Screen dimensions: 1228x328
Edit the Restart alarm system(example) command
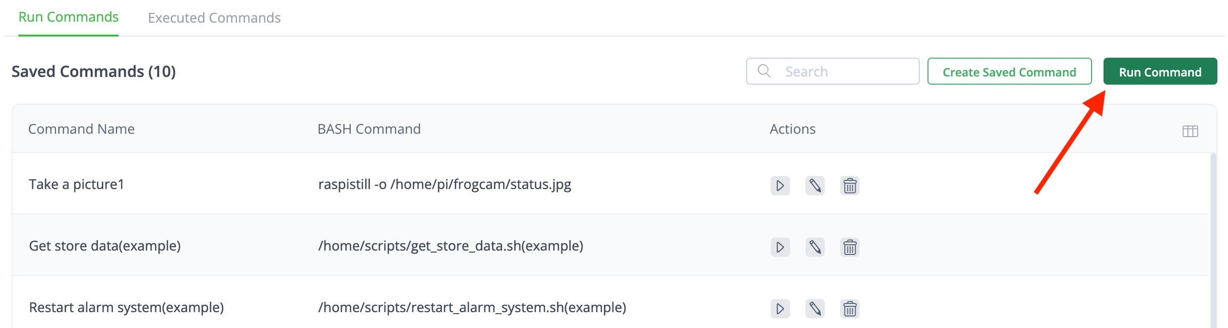(814, 309)
